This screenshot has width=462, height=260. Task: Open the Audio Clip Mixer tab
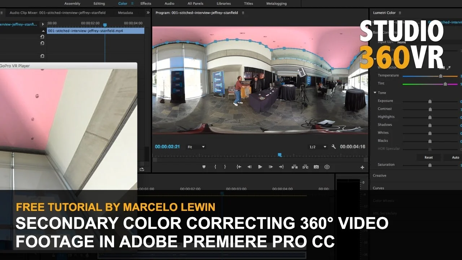pyautogui.click(x=58, y=13)
